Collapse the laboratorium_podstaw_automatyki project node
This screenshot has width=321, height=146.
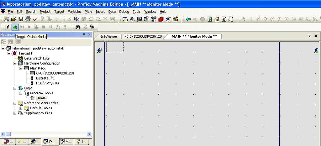pyautogui.click(x=3, y=49)
